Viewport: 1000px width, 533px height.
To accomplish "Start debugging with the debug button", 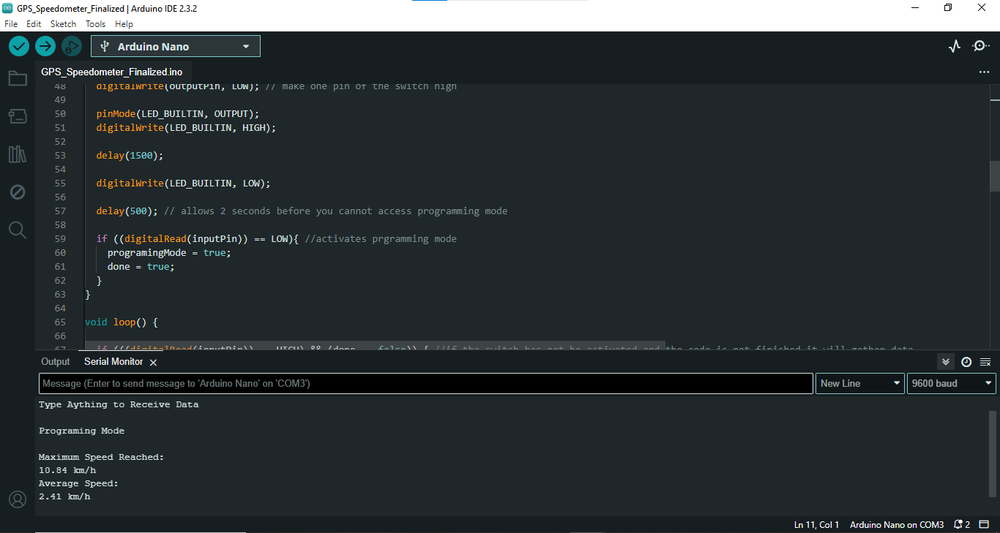I will [71, 46].
